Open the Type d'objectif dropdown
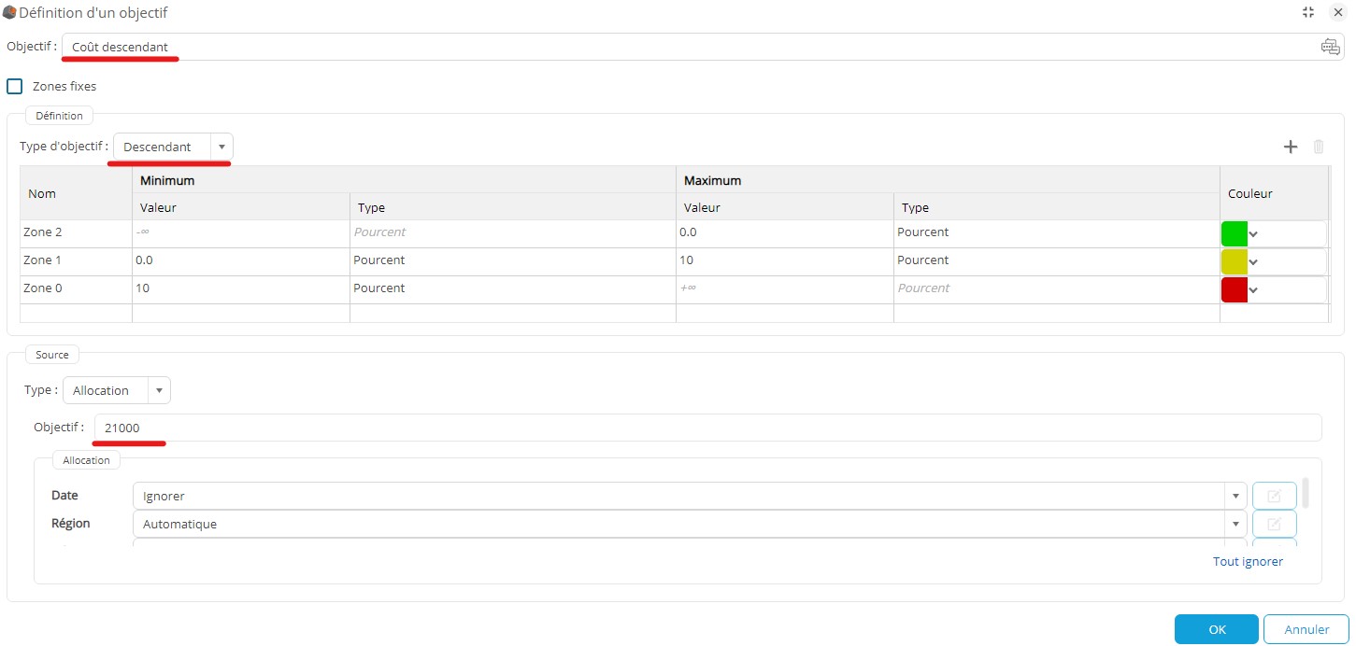 click(221, 147)
